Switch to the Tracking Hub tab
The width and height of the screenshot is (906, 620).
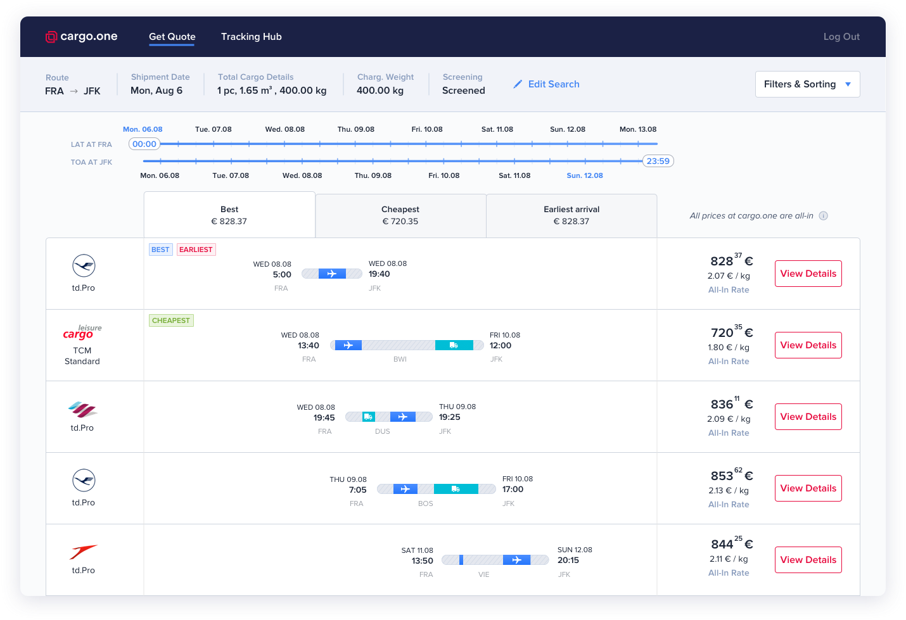[x=251, y=36]
